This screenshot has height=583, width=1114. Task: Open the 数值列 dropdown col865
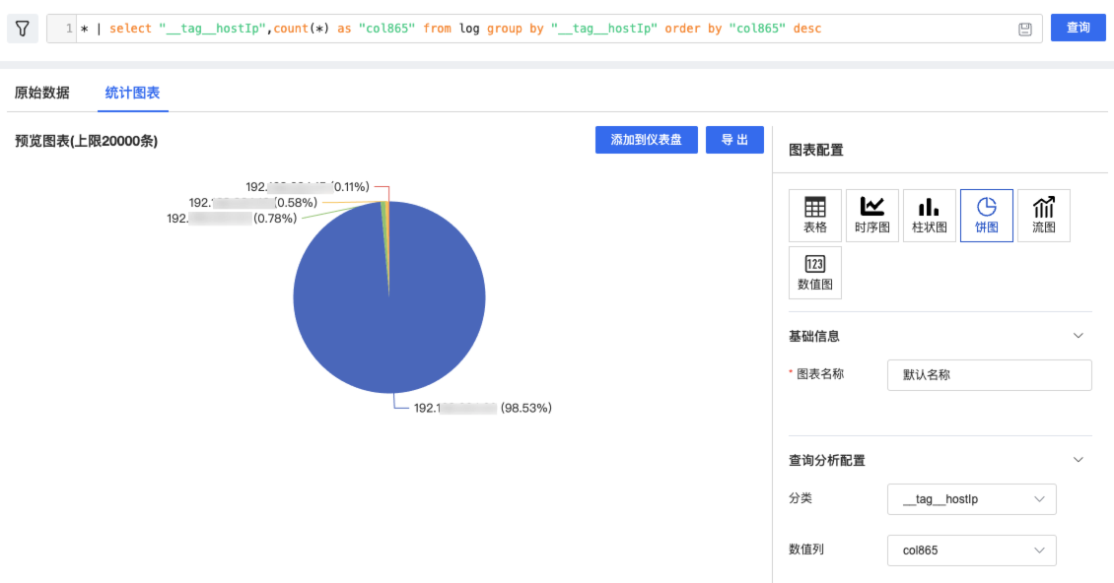(x=971, y=551)
